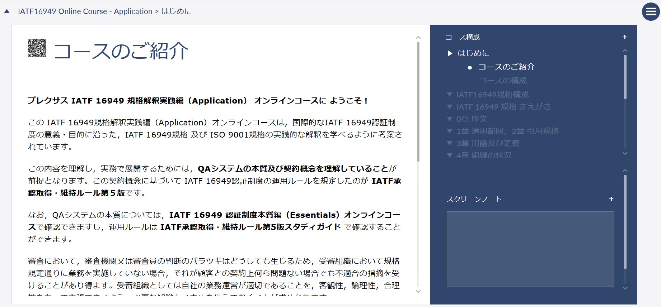
Task: Click the プレクサス IATF 16949 welcome heading
Action: tap(198, 101)
